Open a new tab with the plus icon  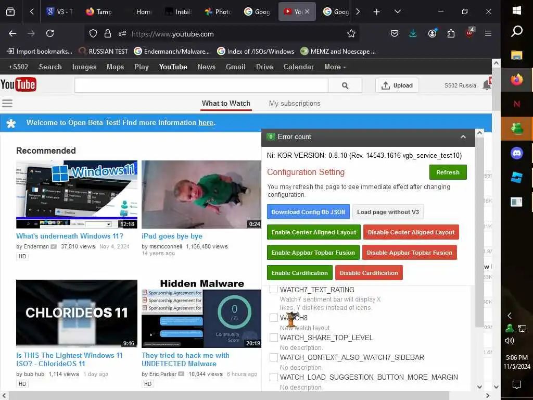(376, 12)
